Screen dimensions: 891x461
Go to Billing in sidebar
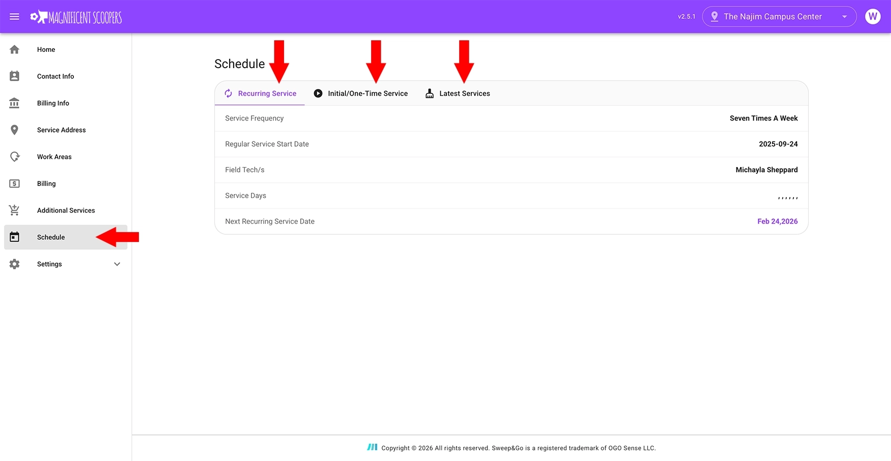pos(46,184)
